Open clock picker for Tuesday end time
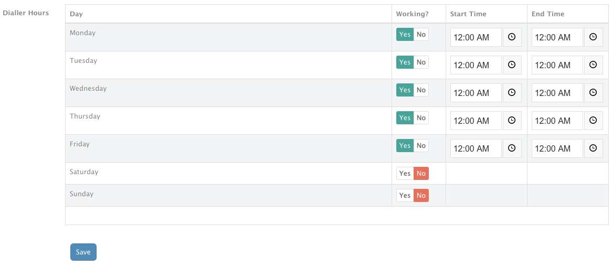 tap(593, 65)
